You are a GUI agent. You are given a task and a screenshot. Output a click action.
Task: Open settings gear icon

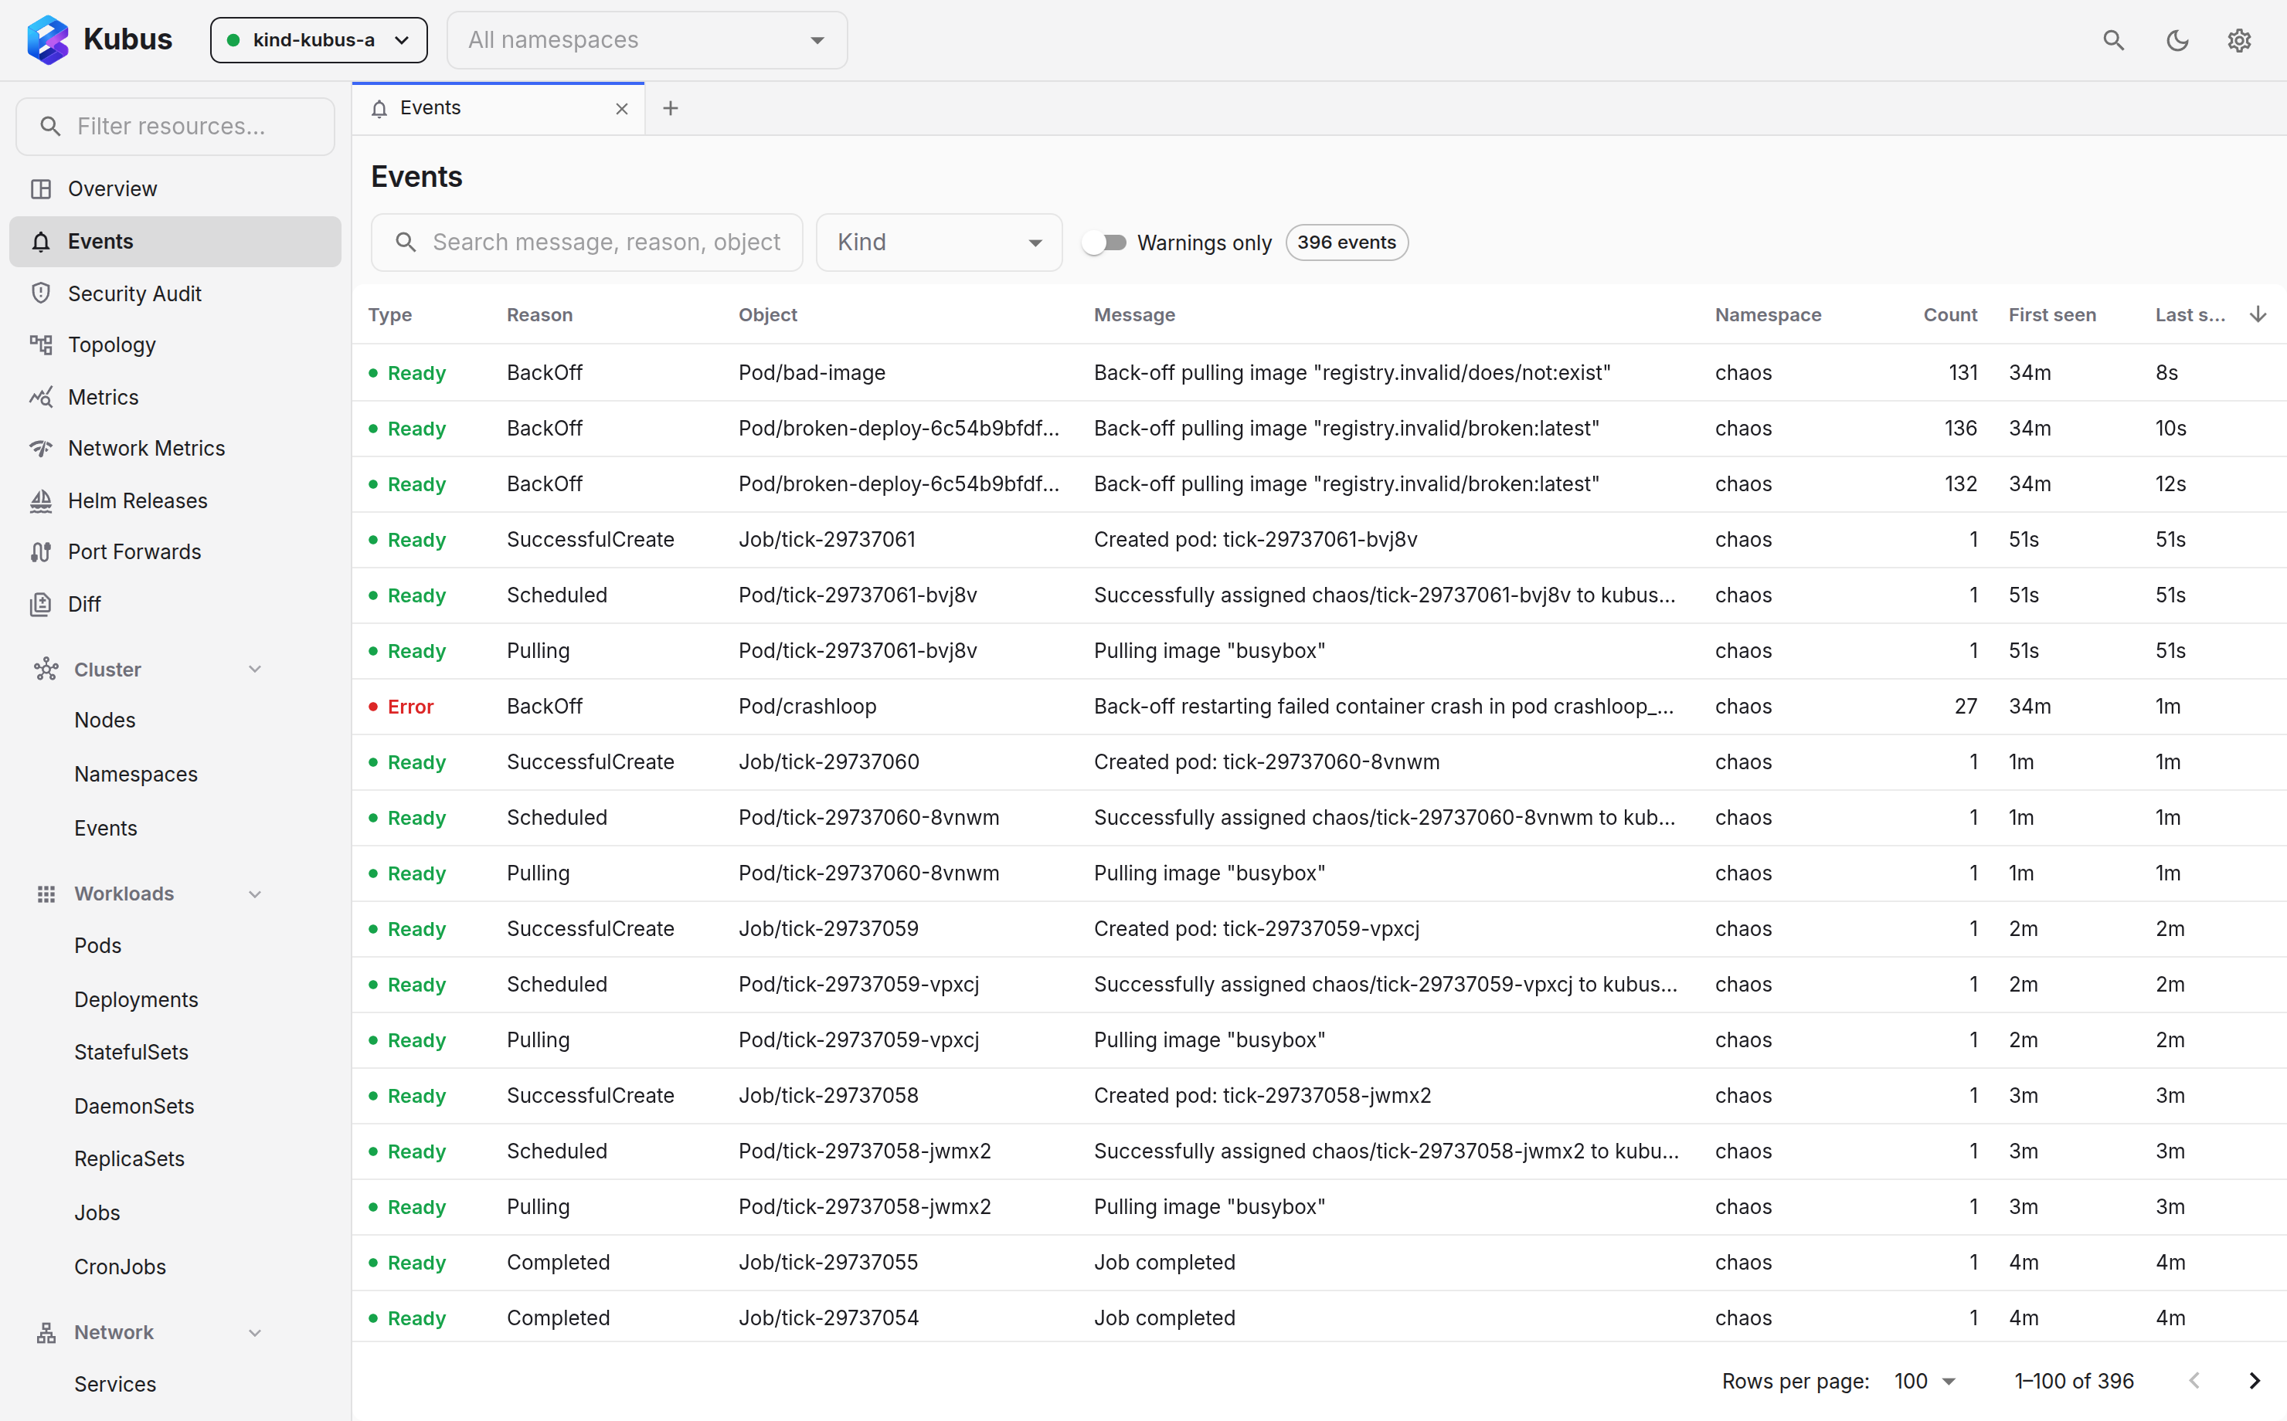[x=2239, y=39]
